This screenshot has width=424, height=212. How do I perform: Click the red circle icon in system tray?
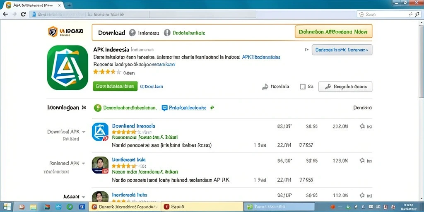tap(333, 207)
